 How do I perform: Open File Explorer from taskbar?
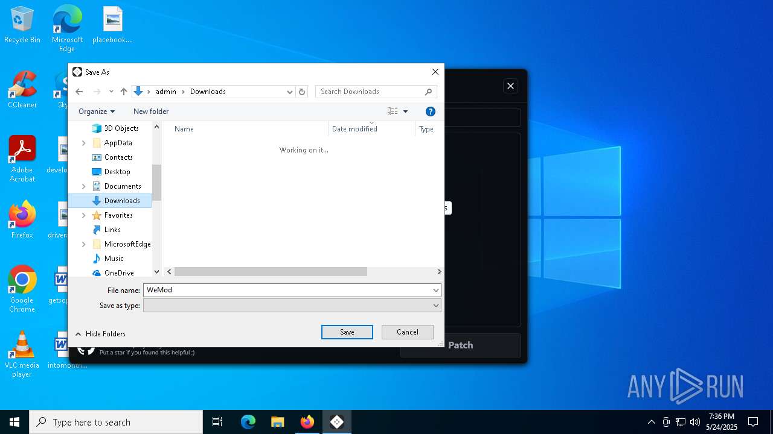[x=277, y=422]
